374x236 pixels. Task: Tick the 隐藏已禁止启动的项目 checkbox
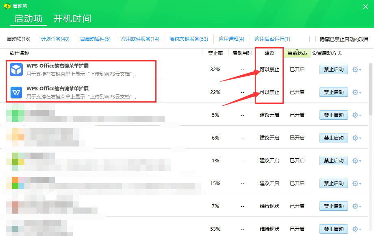[313, 39]
